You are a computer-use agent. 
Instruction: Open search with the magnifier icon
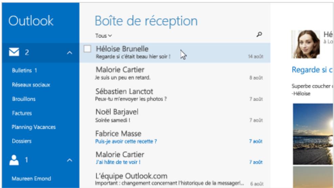pos(259,34)
